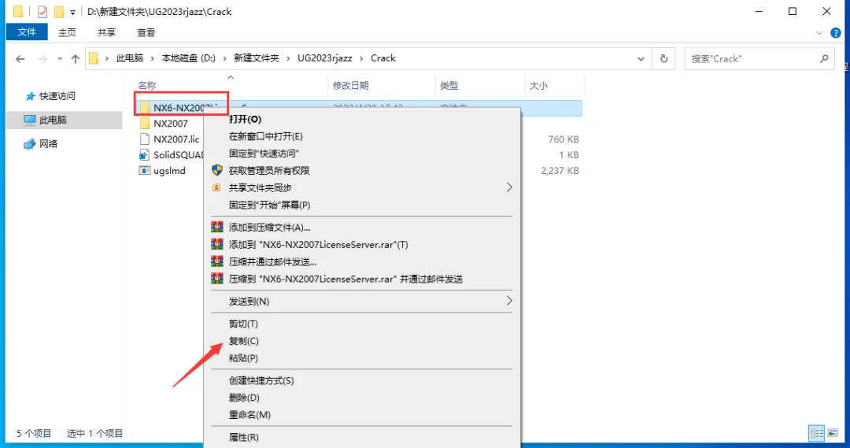Click the shield icon beside 获取管理员所有权限
This screenshot has height=448, width=850.
[x=217, y=170]
